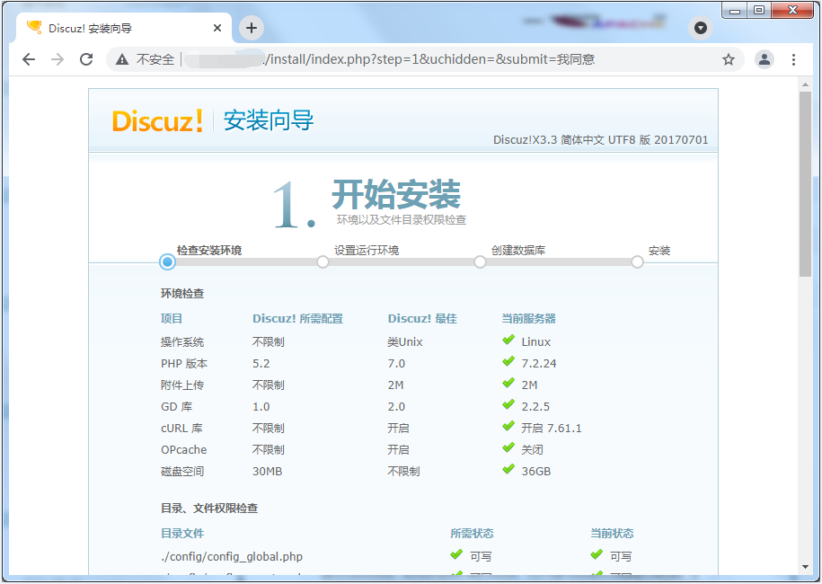Click the not-secure warning icon
Viewport: 822px width, 584px height.
(x=122, y=59)
